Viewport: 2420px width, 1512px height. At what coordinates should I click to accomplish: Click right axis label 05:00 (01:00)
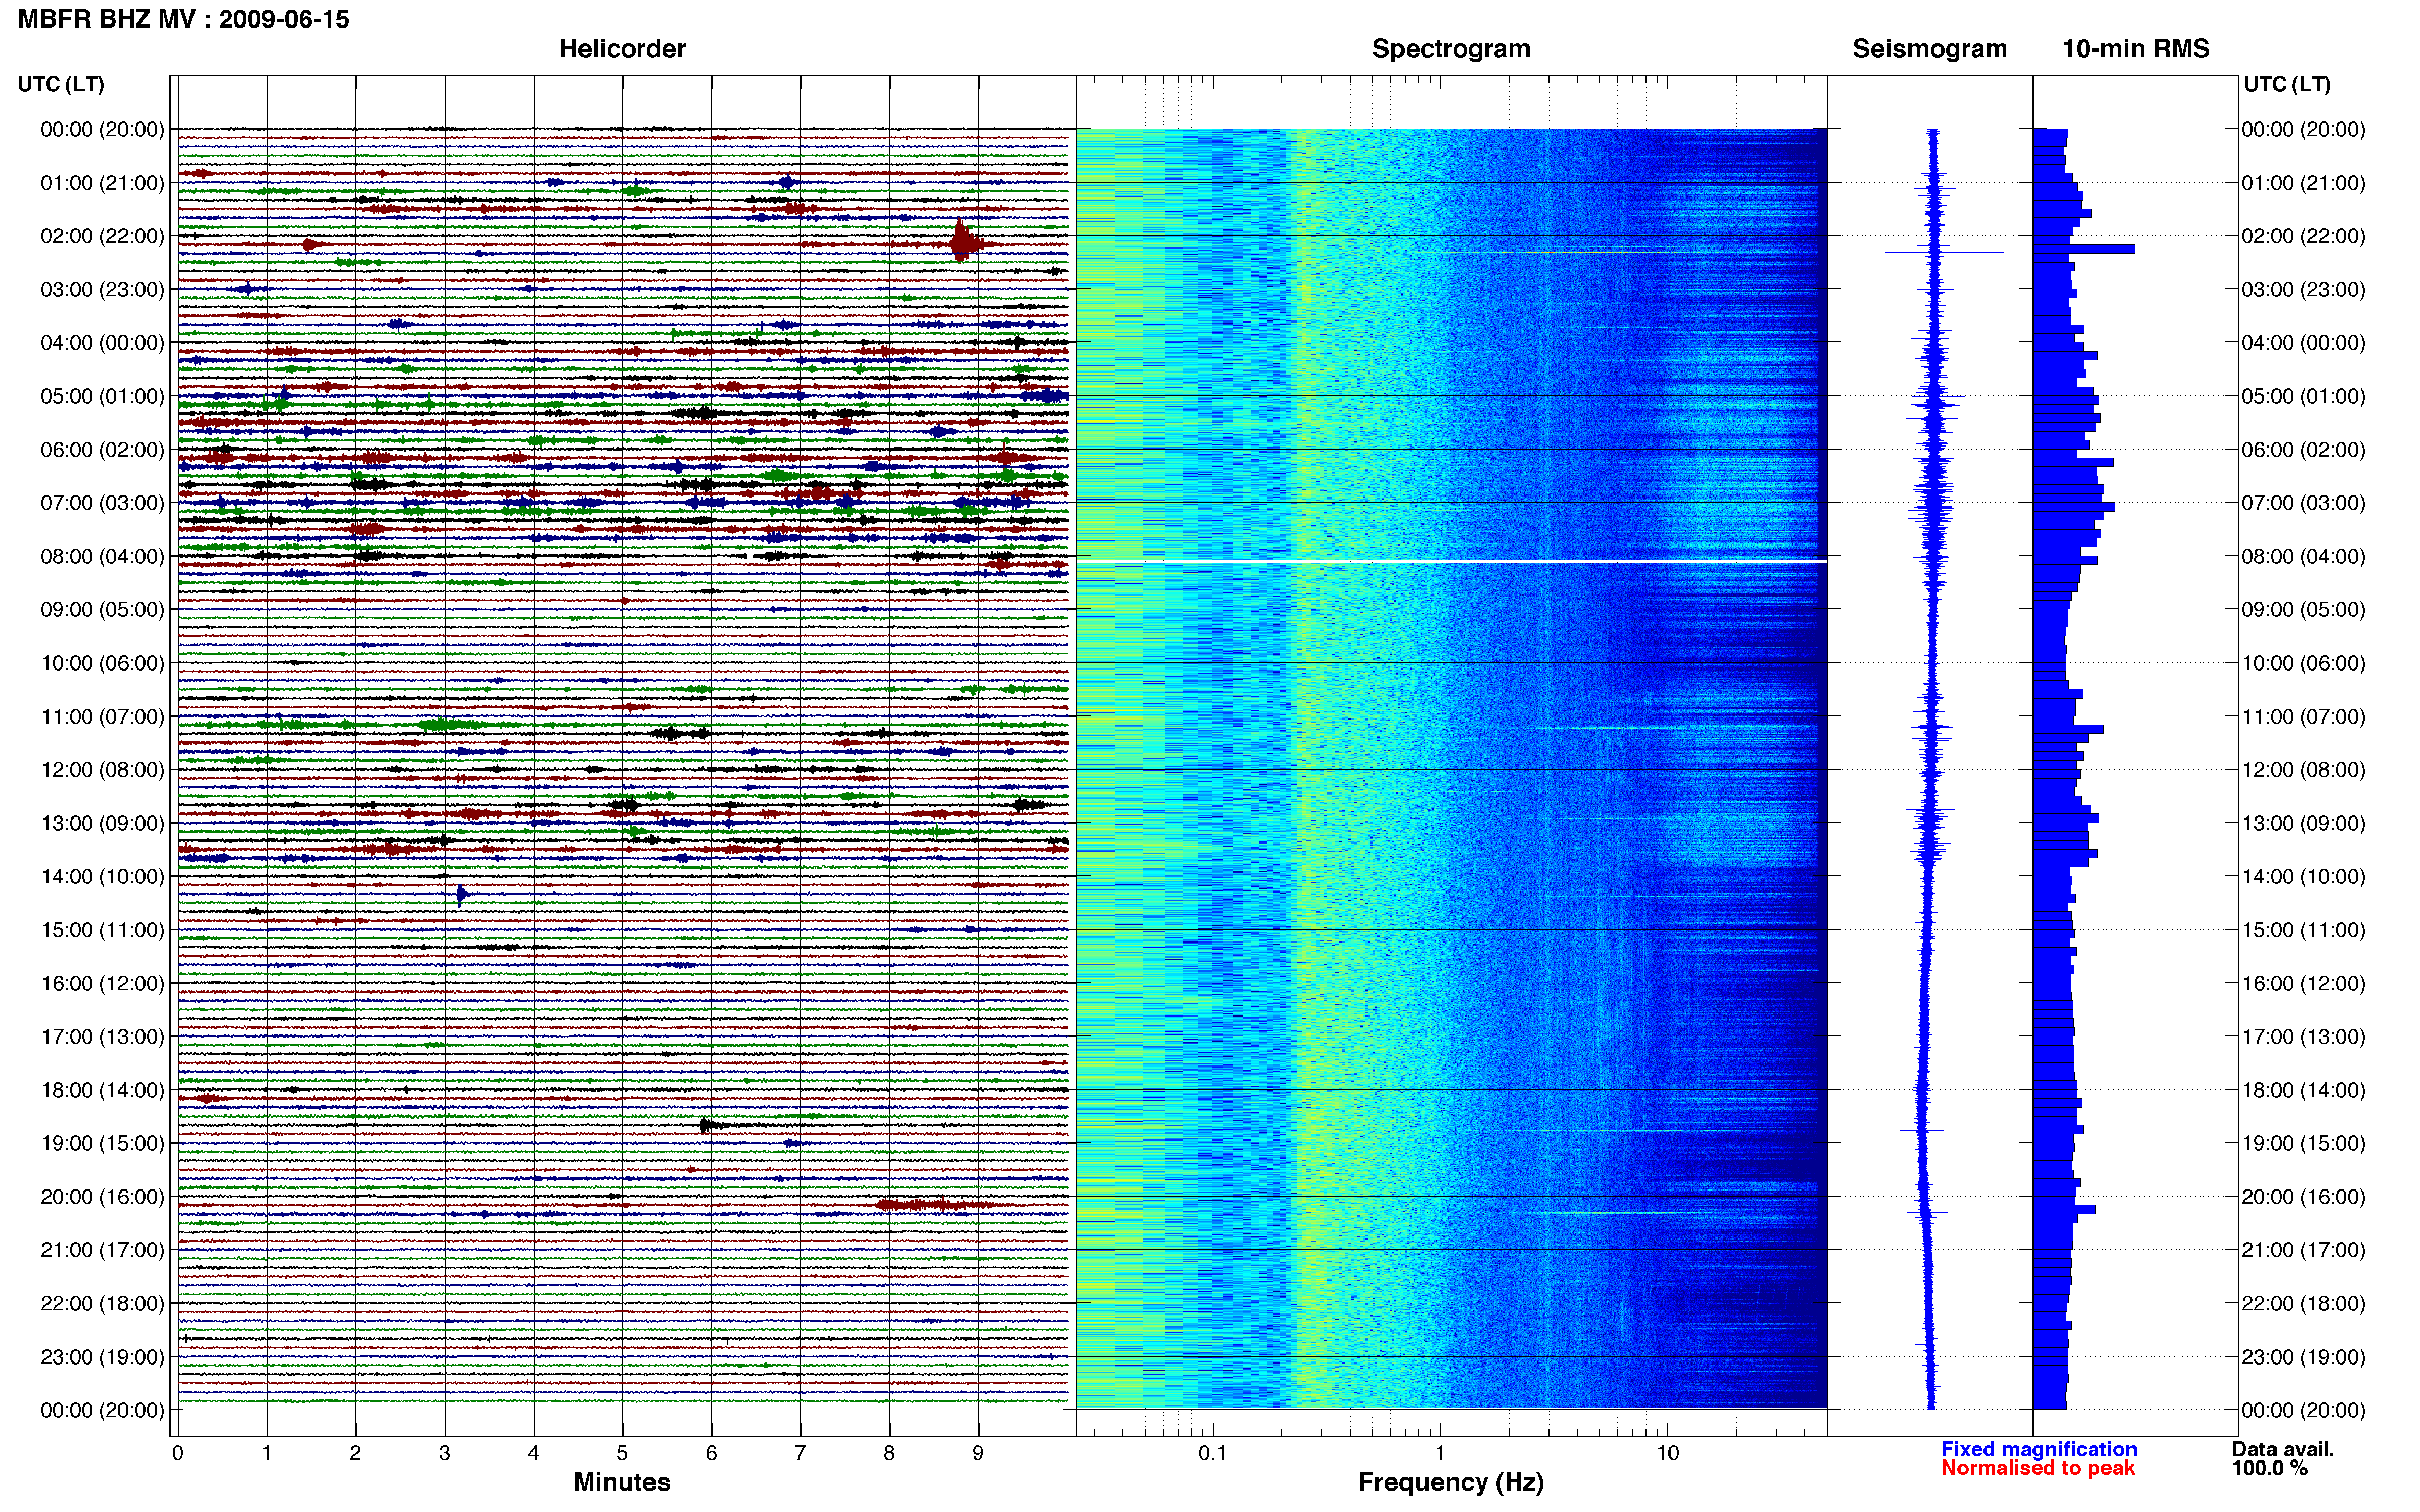[x=2304, y=396]
